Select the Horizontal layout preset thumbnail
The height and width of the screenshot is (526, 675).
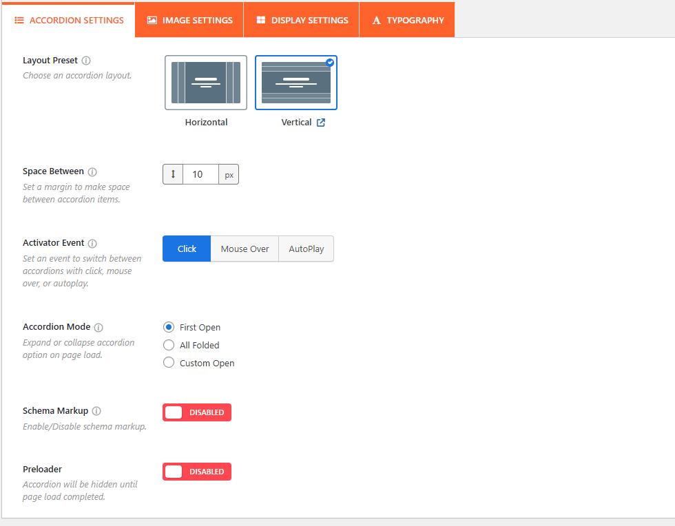click(206, 83)
